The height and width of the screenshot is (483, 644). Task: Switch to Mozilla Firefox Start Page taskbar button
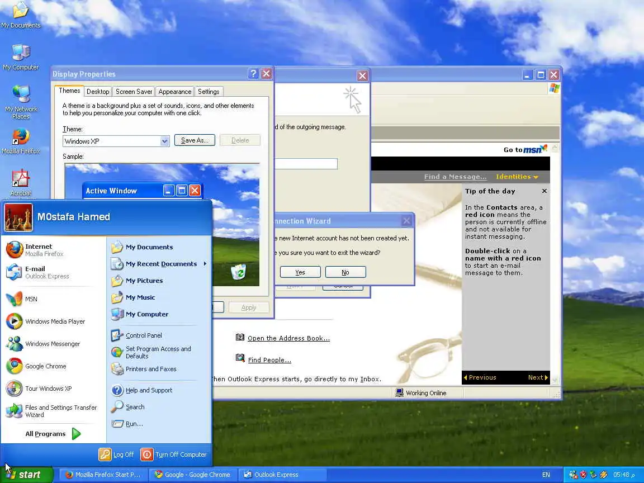click(x=103, y=475)
